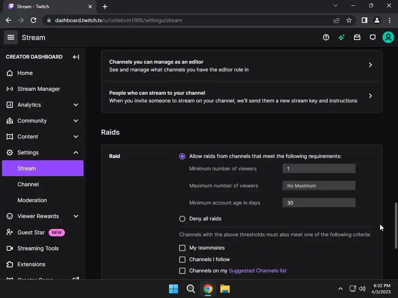The image size is (398, 298).
Task: Click the Minimum account age field
Action: click(319, 203)
